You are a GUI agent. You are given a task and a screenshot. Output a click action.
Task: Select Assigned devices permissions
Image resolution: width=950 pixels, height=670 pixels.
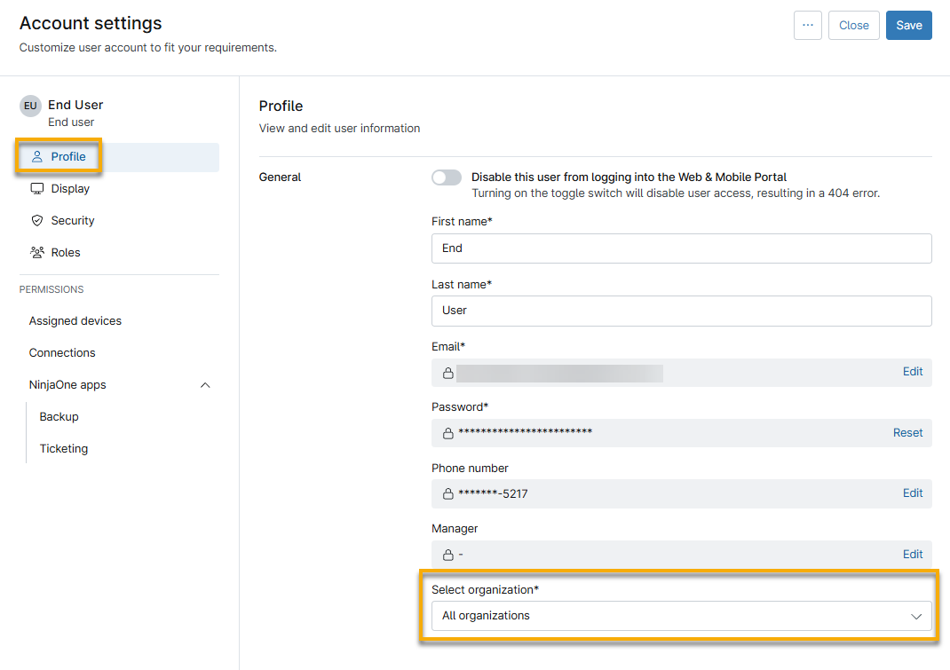tap(75, 321)
